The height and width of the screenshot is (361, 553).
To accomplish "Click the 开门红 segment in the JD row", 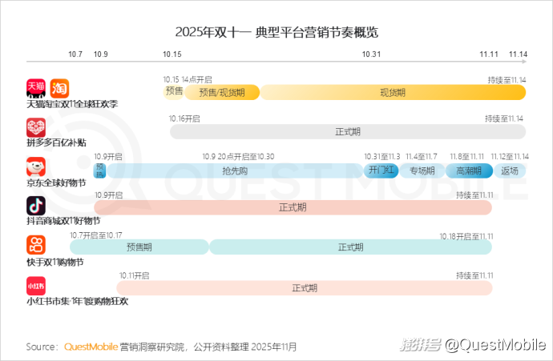I will [381, 170].
